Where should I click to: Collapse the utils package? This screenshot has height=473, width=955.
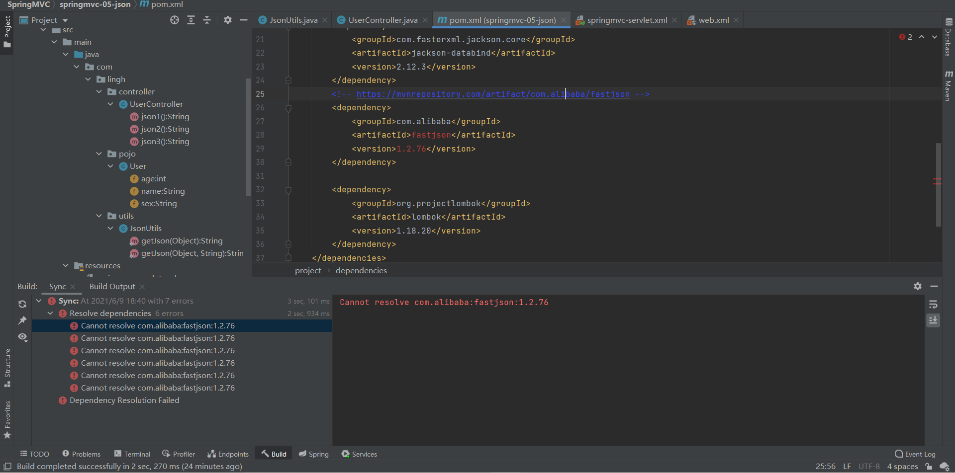click(99, 216)
